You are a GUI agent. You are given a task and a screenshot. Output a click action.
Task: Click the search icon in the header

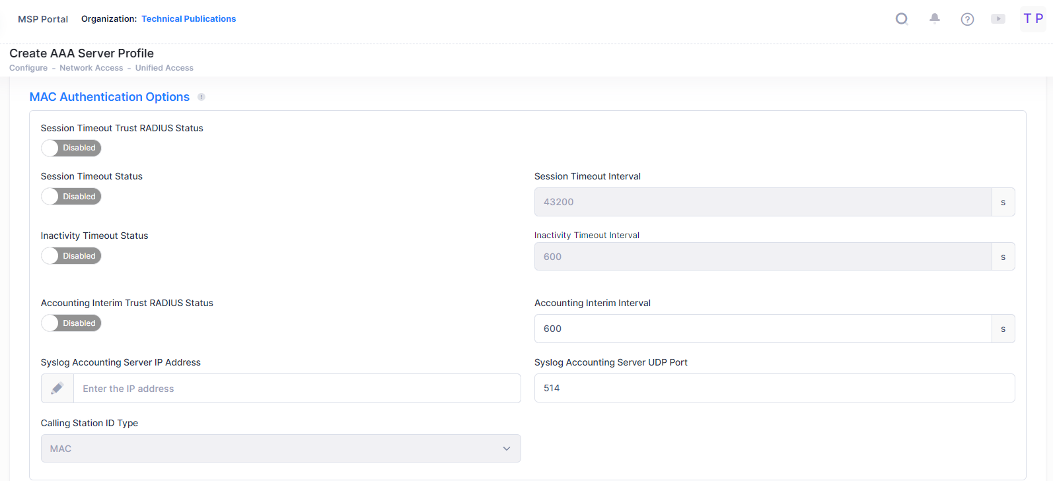(902, 19)
